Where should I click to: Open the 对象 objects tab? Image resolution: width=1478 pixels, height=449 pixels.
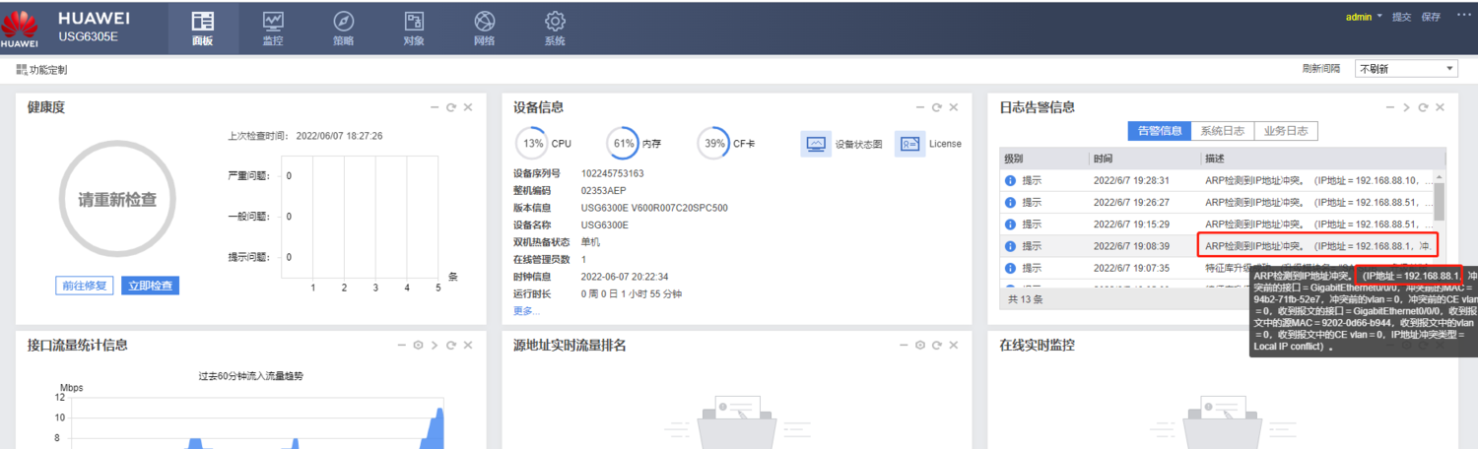tap(414, 29)
